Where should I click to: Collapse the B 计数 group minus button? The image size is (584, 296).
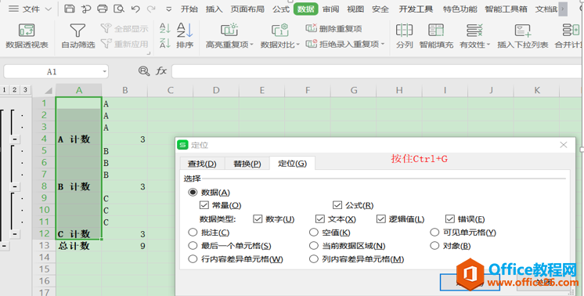pyautogui.click(x=15, y=186)
